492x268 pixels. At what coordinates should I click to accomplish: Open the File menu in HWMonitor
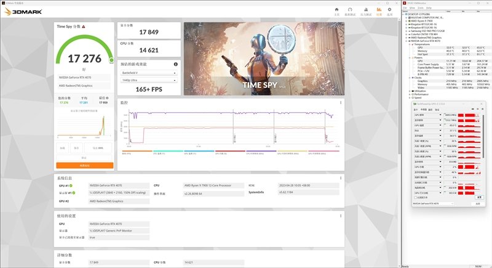[x=405, y=8]
